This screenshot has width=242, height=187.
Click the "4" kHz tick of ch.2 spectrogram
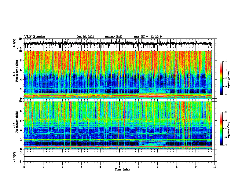pyautogui.click(x=21, y=130)
